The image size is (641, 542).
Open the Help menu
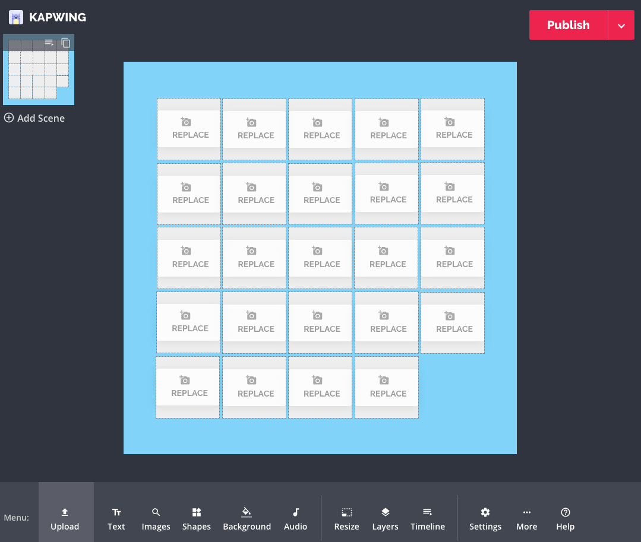point(565,518)
